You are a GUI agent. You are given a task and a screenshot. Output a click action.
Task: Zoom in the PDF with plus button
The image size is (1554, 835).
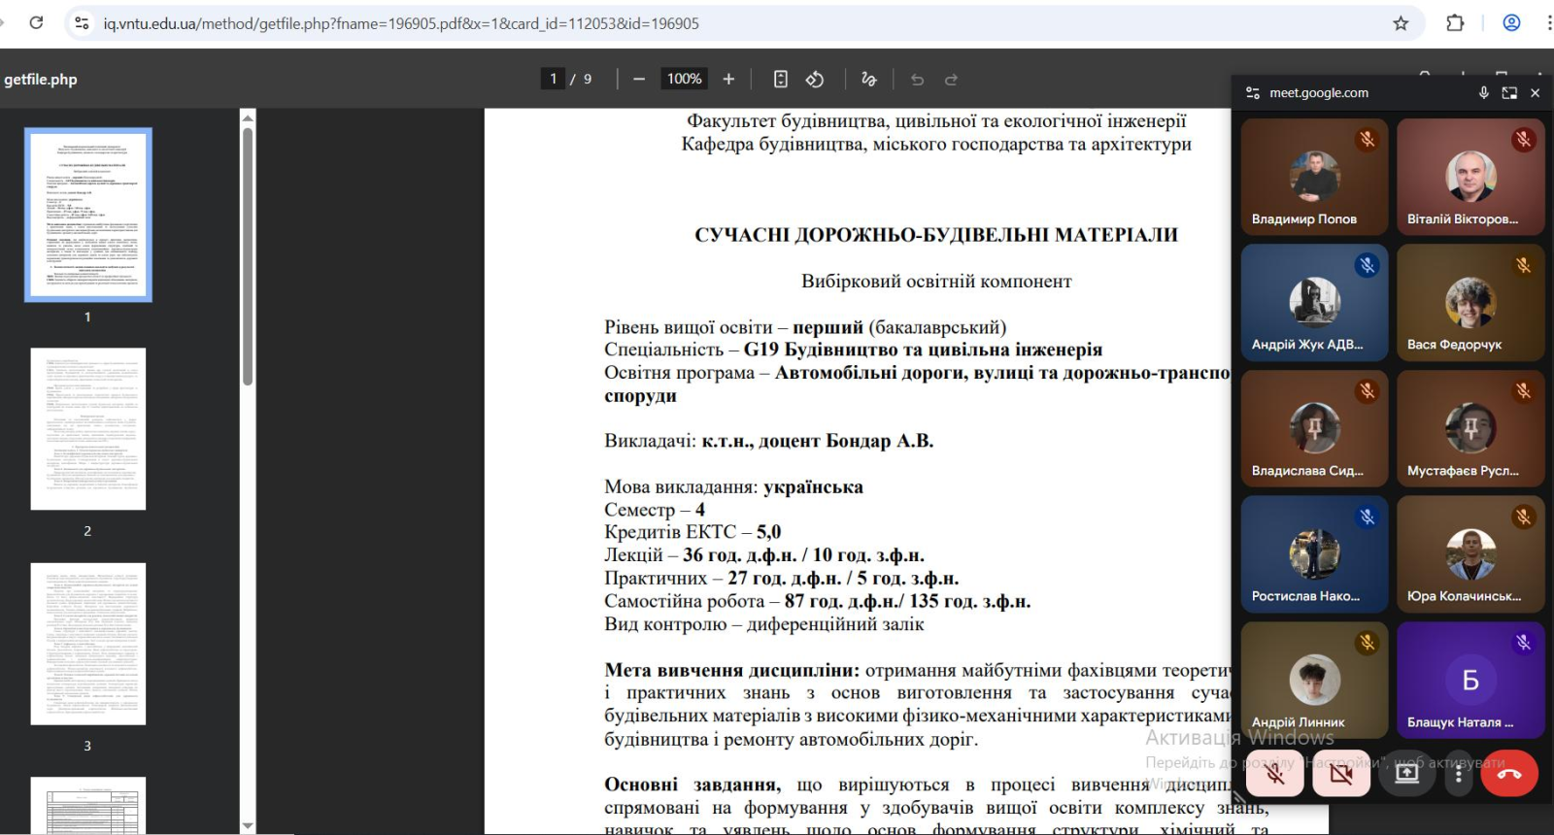click(x=728, y=80)
